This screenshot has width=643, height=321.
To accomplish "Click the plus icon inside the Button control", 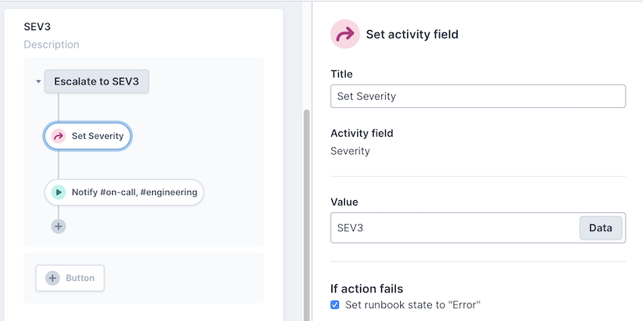I will [x=52, y=278].
